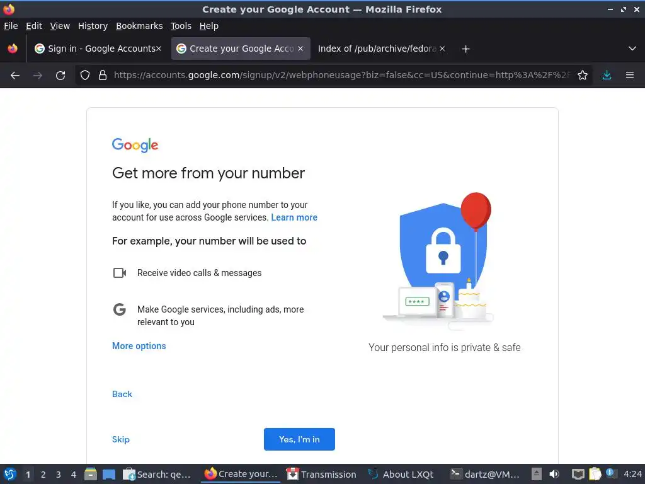Image resolution: width=645 pixels, height=484 pixels.
Task: Switch to the Sign in - Google Accounts tab
Action: pos(98,49)
